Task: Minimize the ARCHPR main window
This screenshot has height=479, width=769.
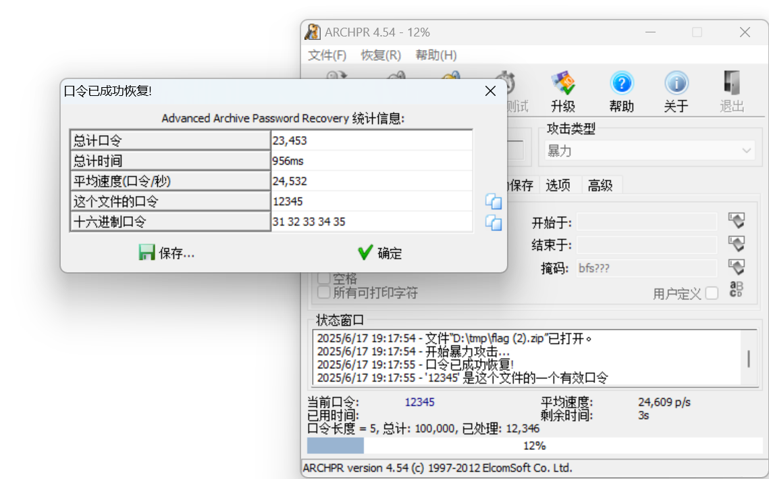Action: pyautogui.click(x=650, y=32)
